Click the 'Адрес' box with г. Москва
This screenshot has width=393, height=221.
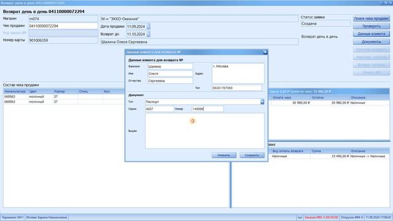click(238, 74)
